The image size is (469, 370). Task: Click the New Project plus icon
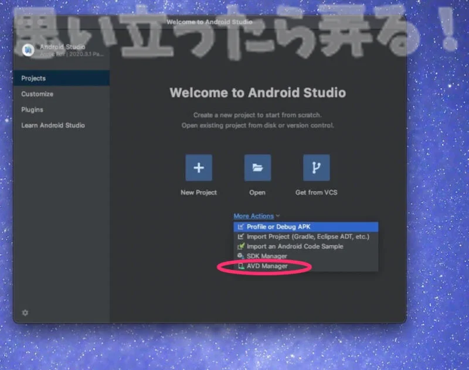199,167
